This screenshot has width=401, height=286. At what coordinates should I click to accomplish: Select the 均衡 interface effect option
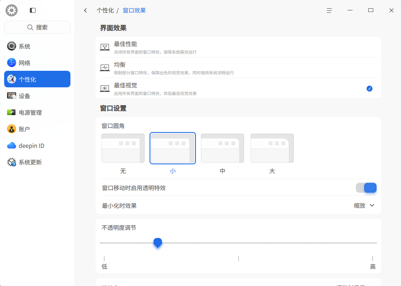click(x=238, y=68)
